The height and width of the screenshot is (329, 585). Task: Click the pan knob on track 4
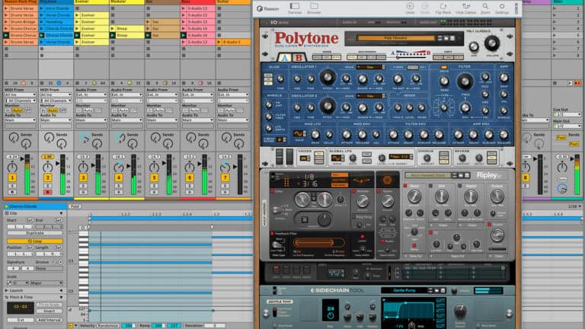point(119,167)
